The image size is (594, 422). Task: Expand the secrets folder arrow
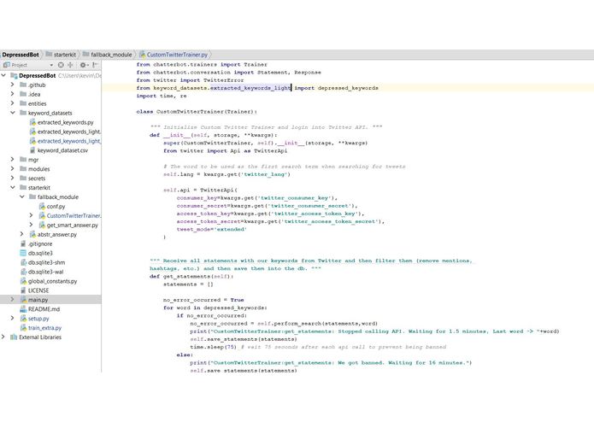click(x=13, y=178)
